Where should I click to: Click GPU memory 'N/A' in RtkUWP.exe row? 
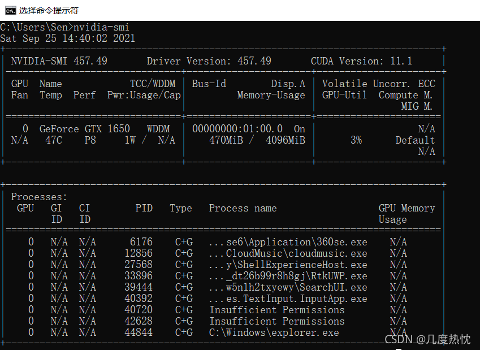[398, 276]
